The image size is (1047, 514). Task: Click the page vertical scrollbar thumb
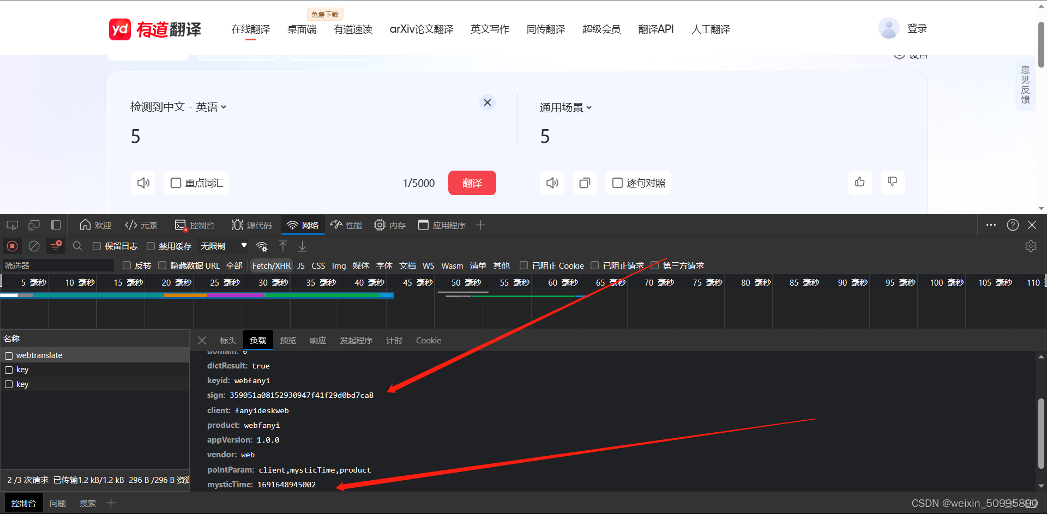1042,44
